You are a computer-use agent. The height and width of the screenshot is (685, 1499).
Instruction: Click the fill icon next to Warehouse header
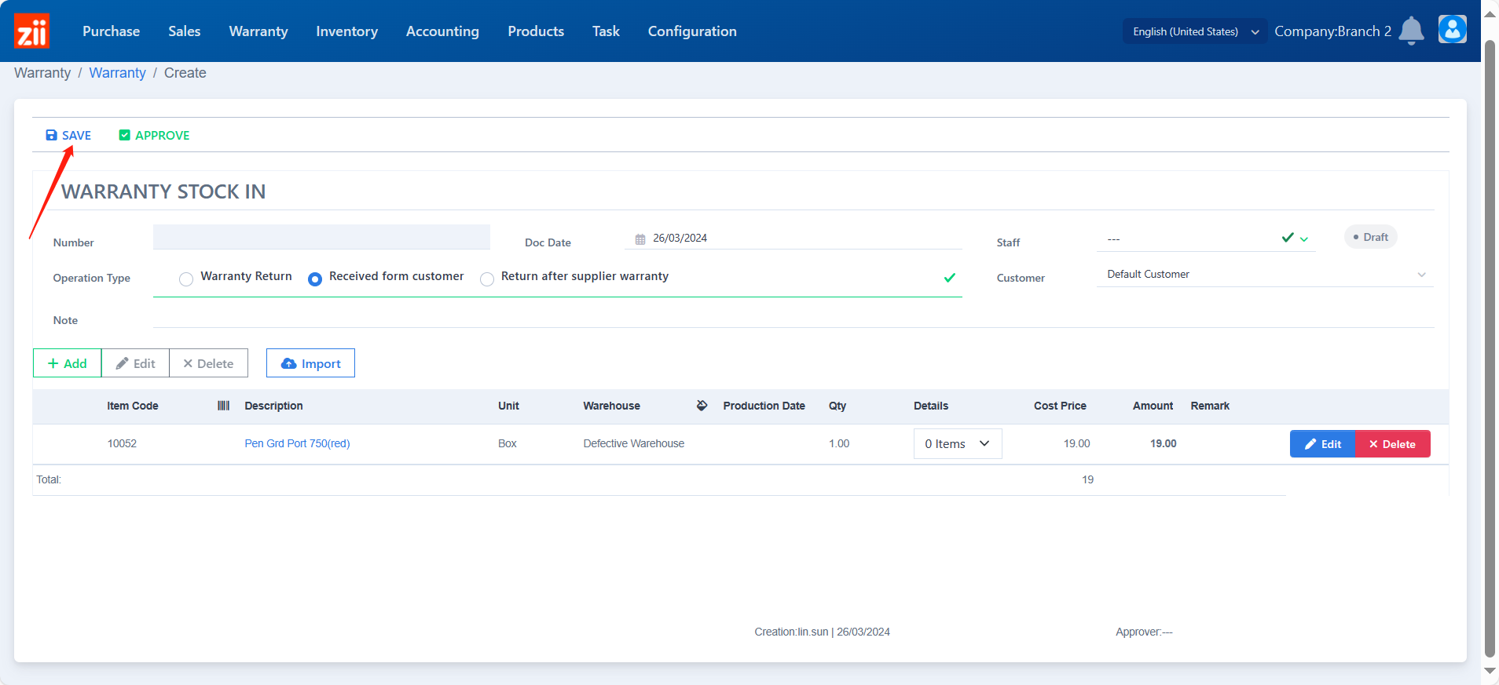702,406
